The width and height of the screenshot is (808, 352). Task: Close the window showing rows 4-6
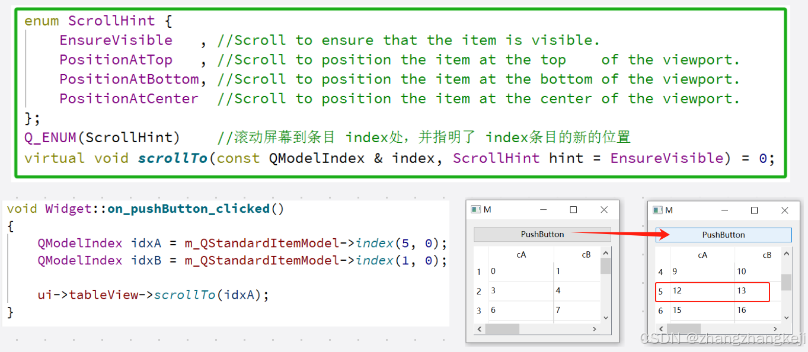pos(785,210)
